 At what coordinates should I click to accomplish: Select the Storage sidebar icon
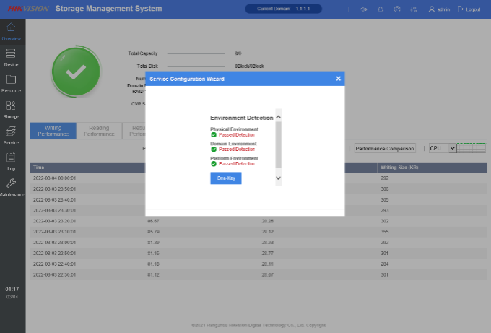(x=11, y=109)
